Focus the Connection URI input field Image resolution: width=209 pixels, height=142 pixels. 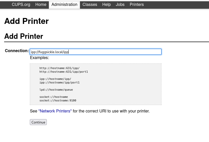[95, 52]
